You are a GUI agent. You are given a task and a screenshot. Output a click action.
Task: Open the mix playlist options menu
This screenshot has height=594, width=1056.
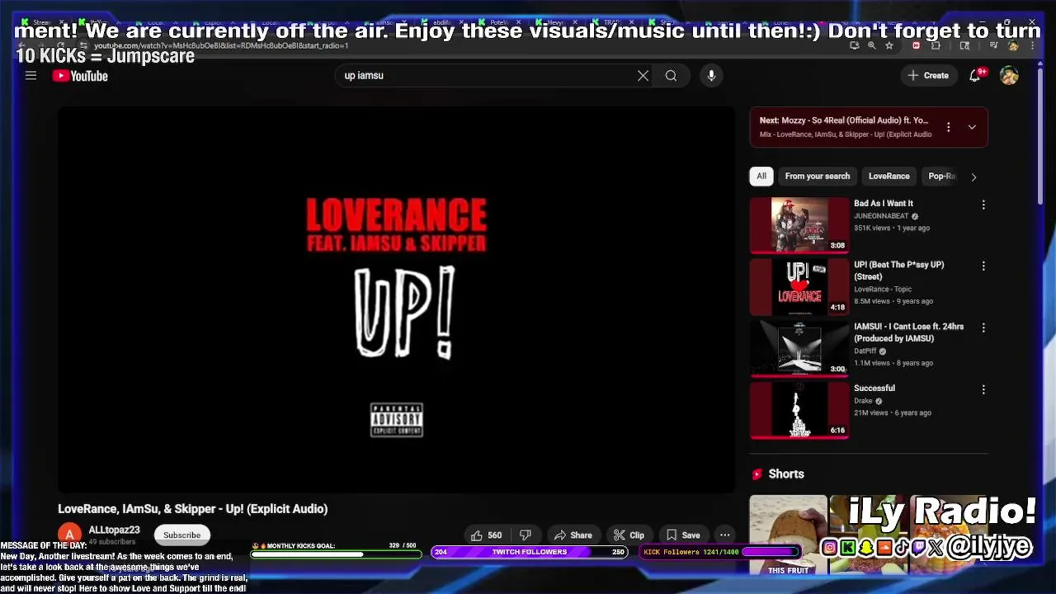[948, 127]
